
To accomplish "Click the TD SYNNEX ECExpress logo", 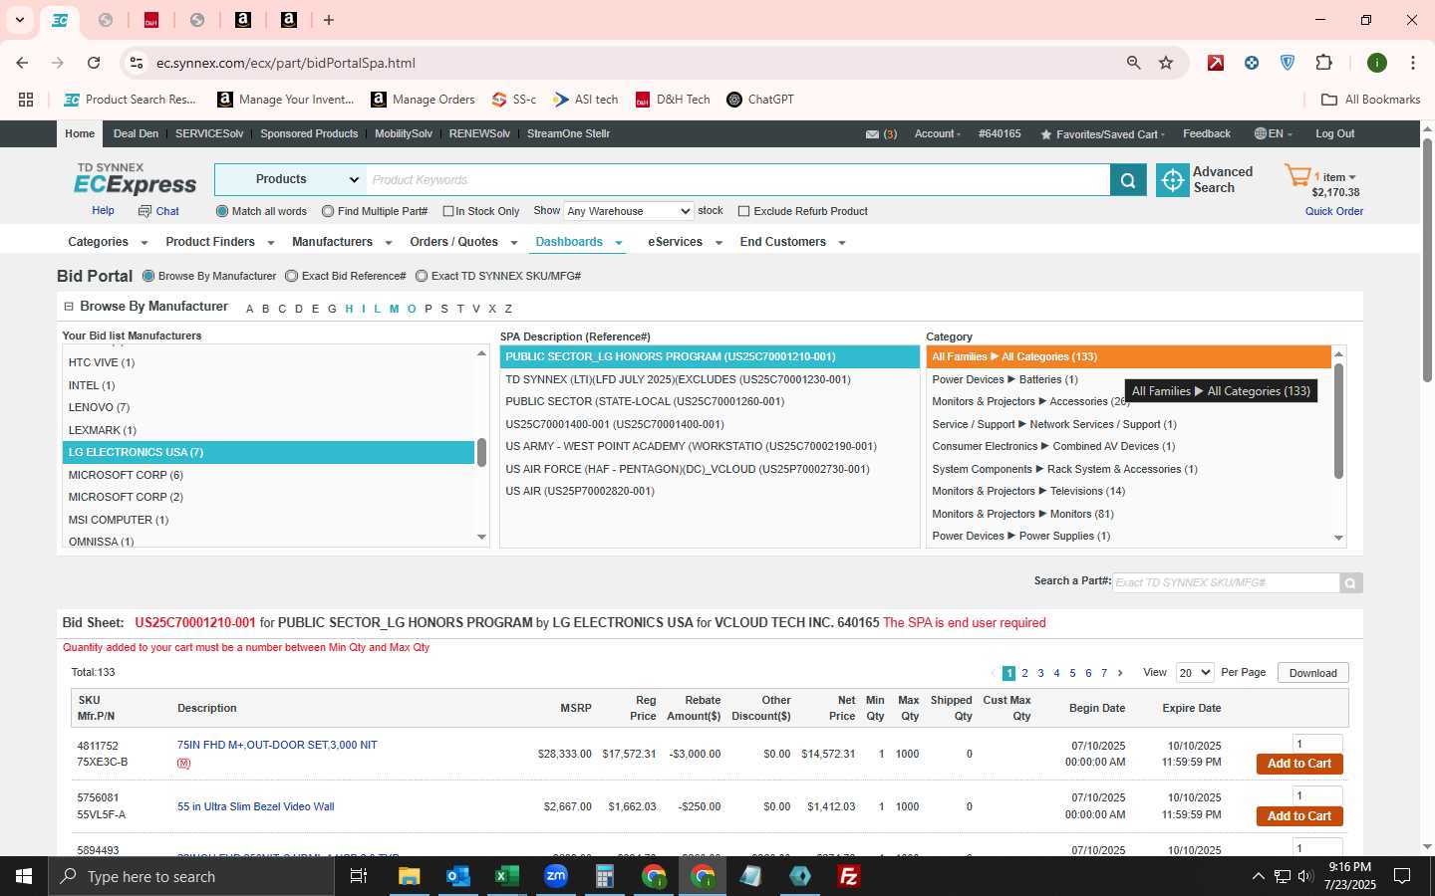I will (x=135, y=179).
